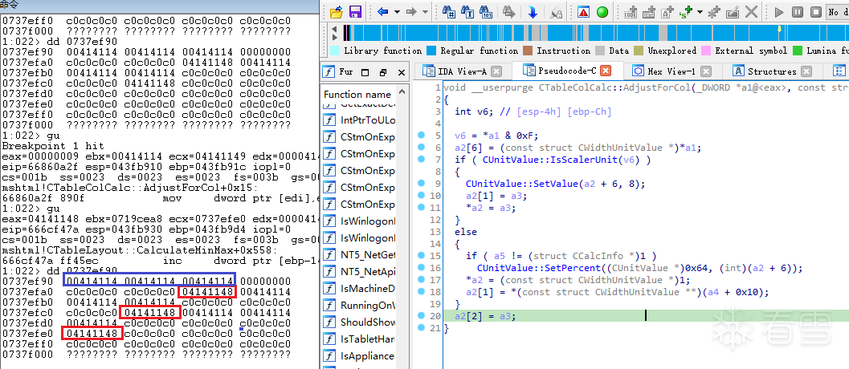849x369 pixels.
Task: Open the 'No d' debugger selection combo box
Action: point(838,12)
